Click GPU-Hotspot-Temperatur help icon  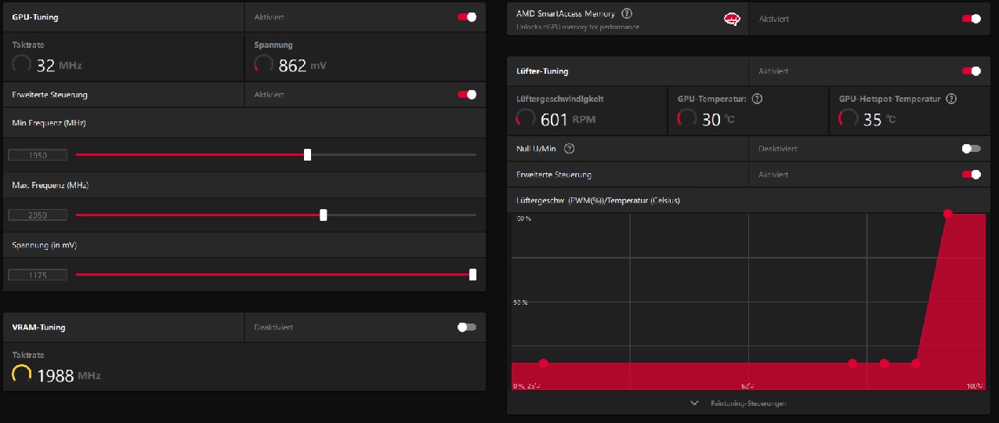coord(951,99)
